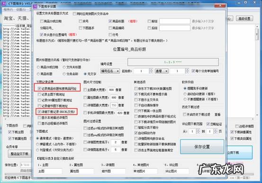The width and height of the screenshot is (262, 183).
Task: Check the 下图高手 title checkbox
Action: (x=81, y=28)
